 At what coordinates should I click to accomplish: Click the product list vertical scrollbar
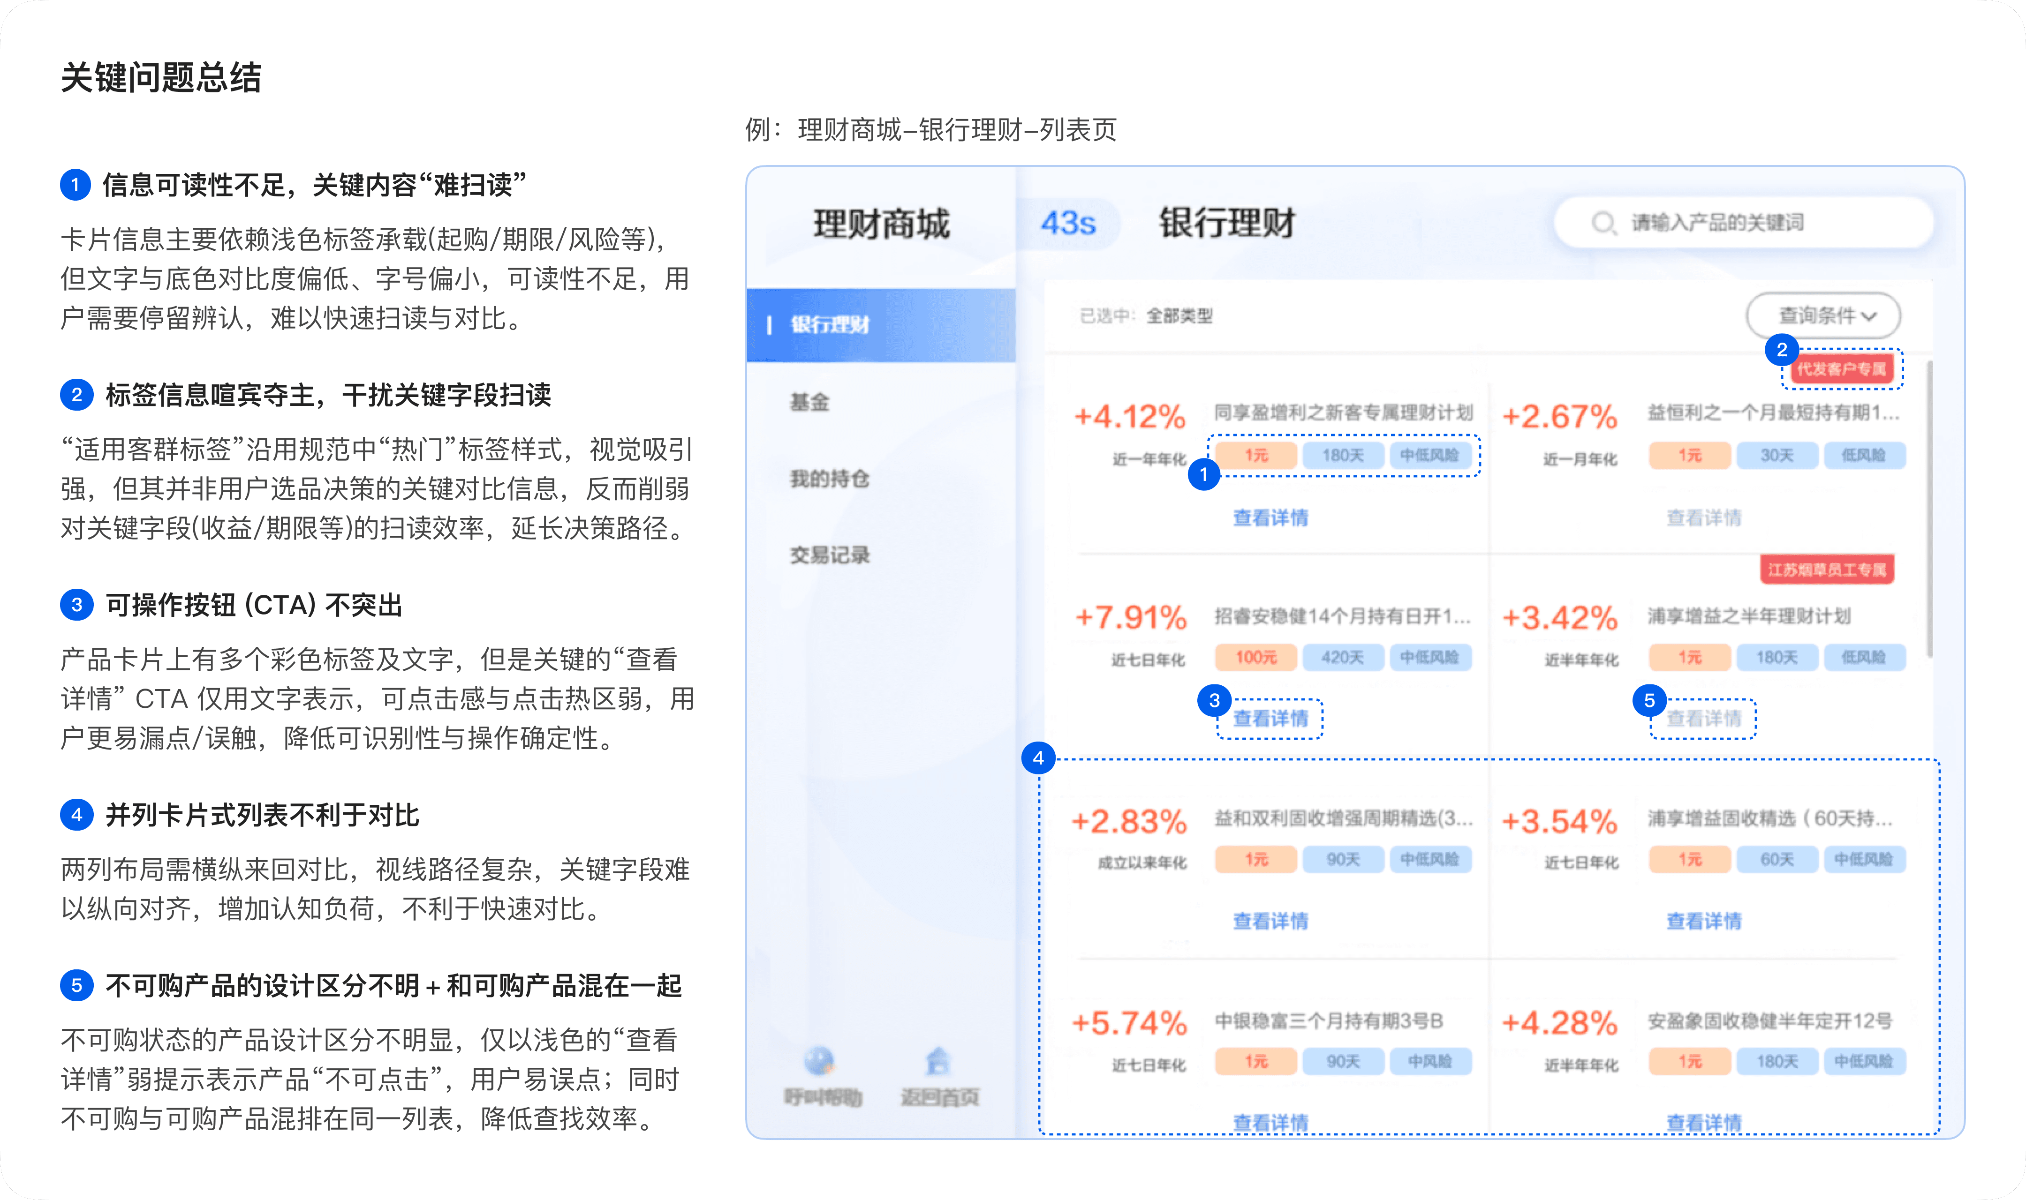click(1930, 510)
